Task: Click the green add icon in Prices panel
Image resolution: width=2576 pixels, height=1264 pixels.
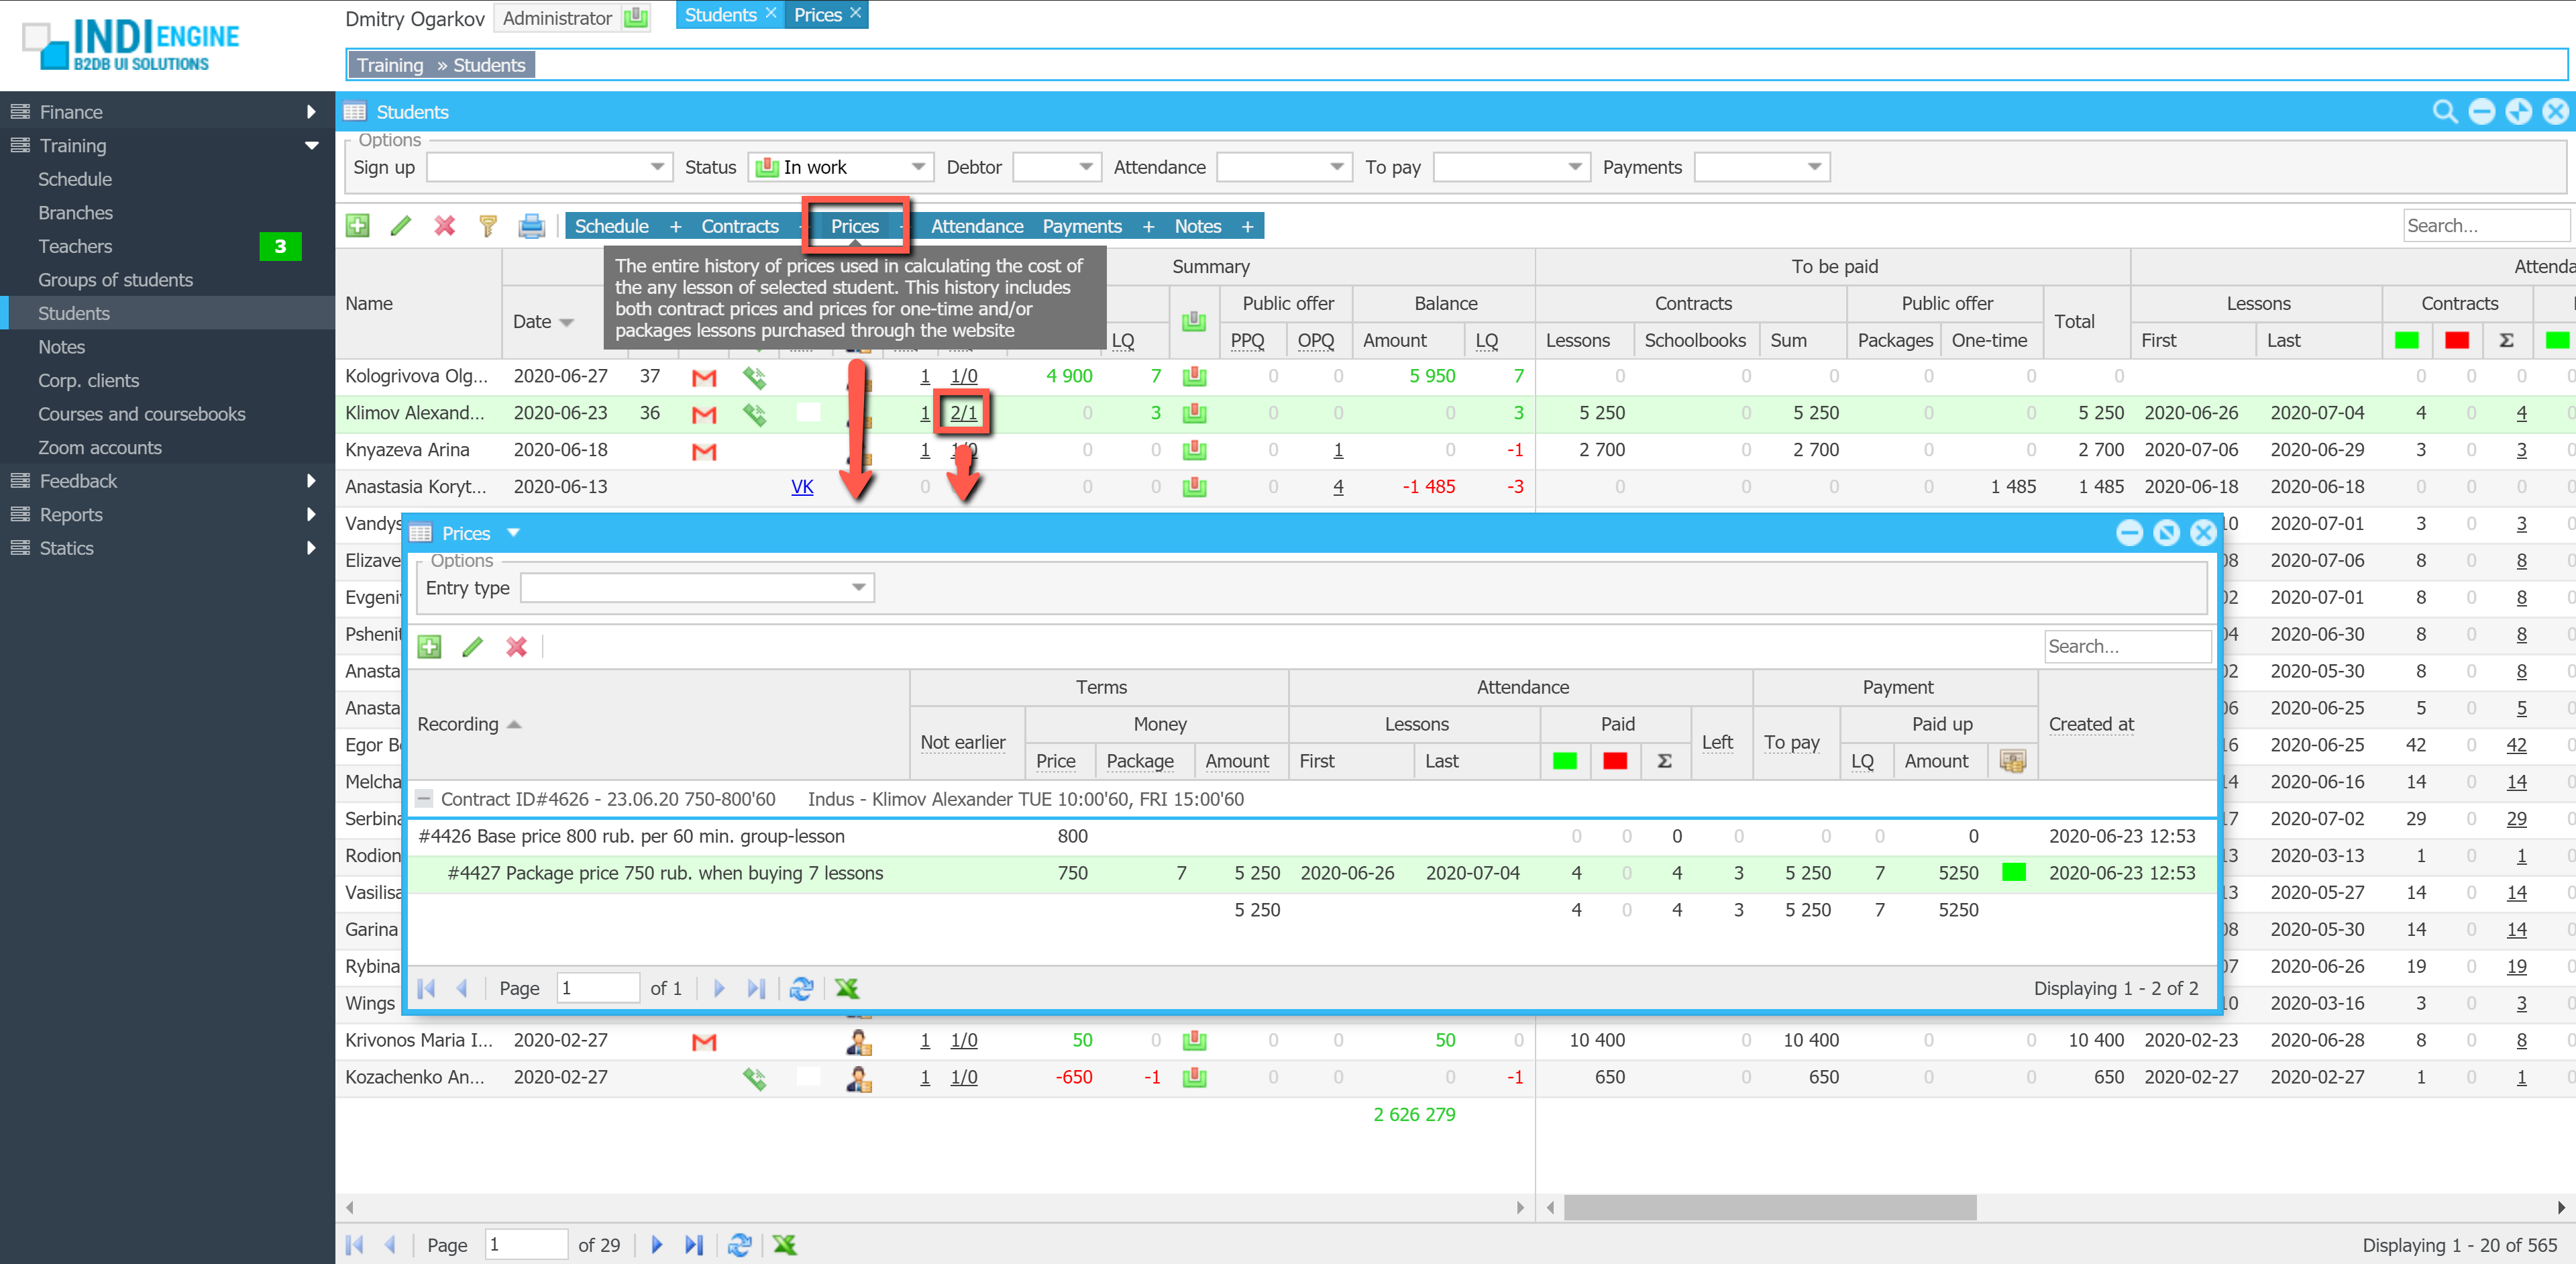Action: coord(429,647)
